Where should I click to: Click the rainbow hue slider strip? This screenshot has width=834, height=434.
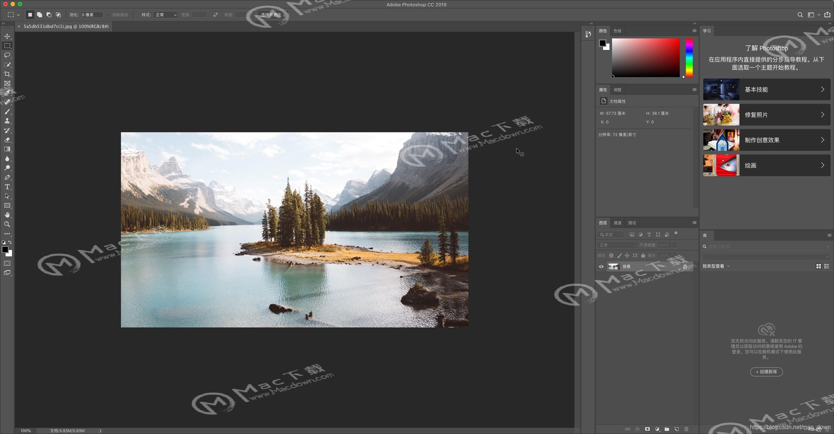coord(689,58)
